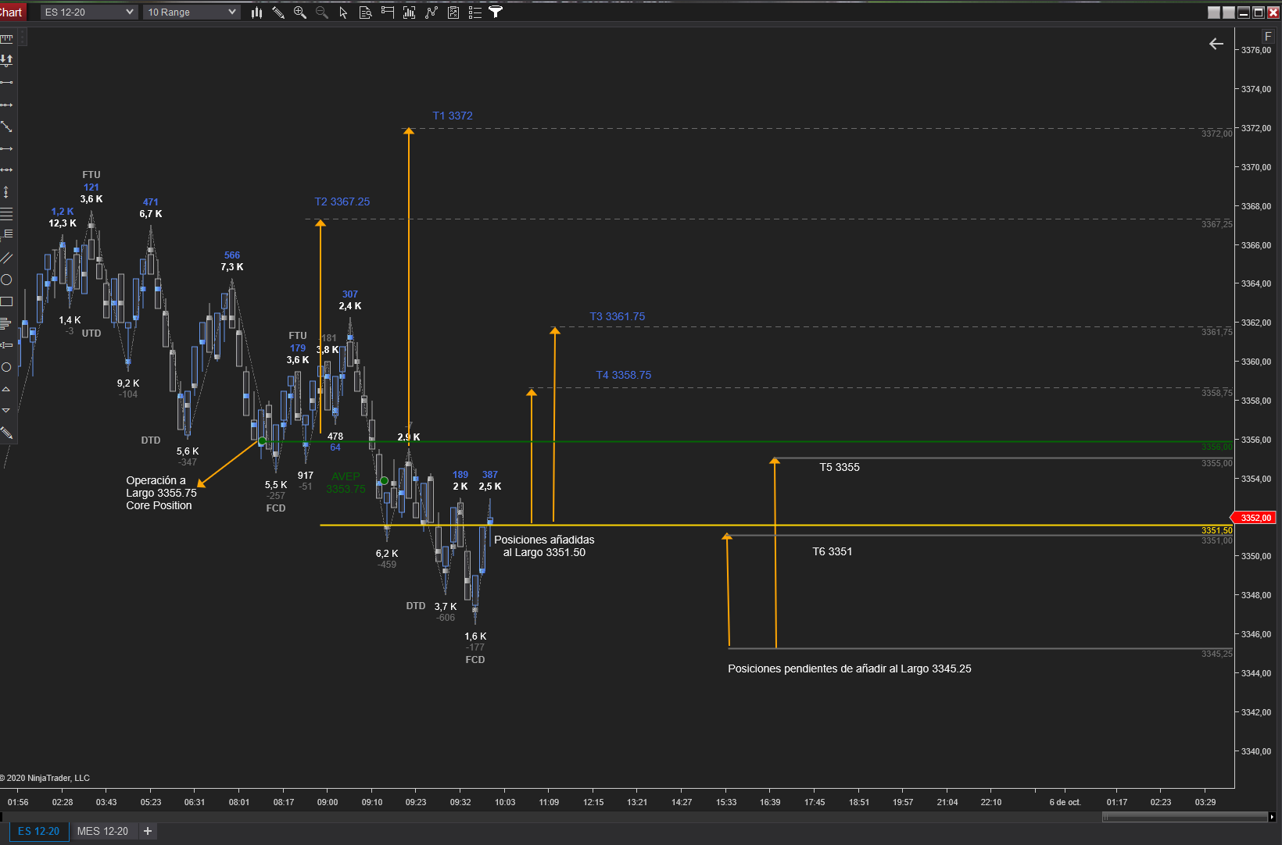Open the drawing tools pencil menu
The width and height of the screenshot is (1282, 845).
coord(278,12)
